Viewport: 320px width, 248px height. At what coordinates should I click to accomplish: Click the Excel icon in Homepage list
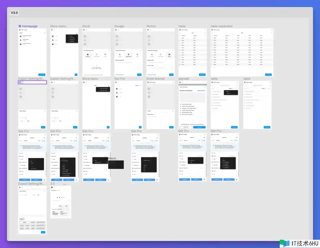coord(21,44)
